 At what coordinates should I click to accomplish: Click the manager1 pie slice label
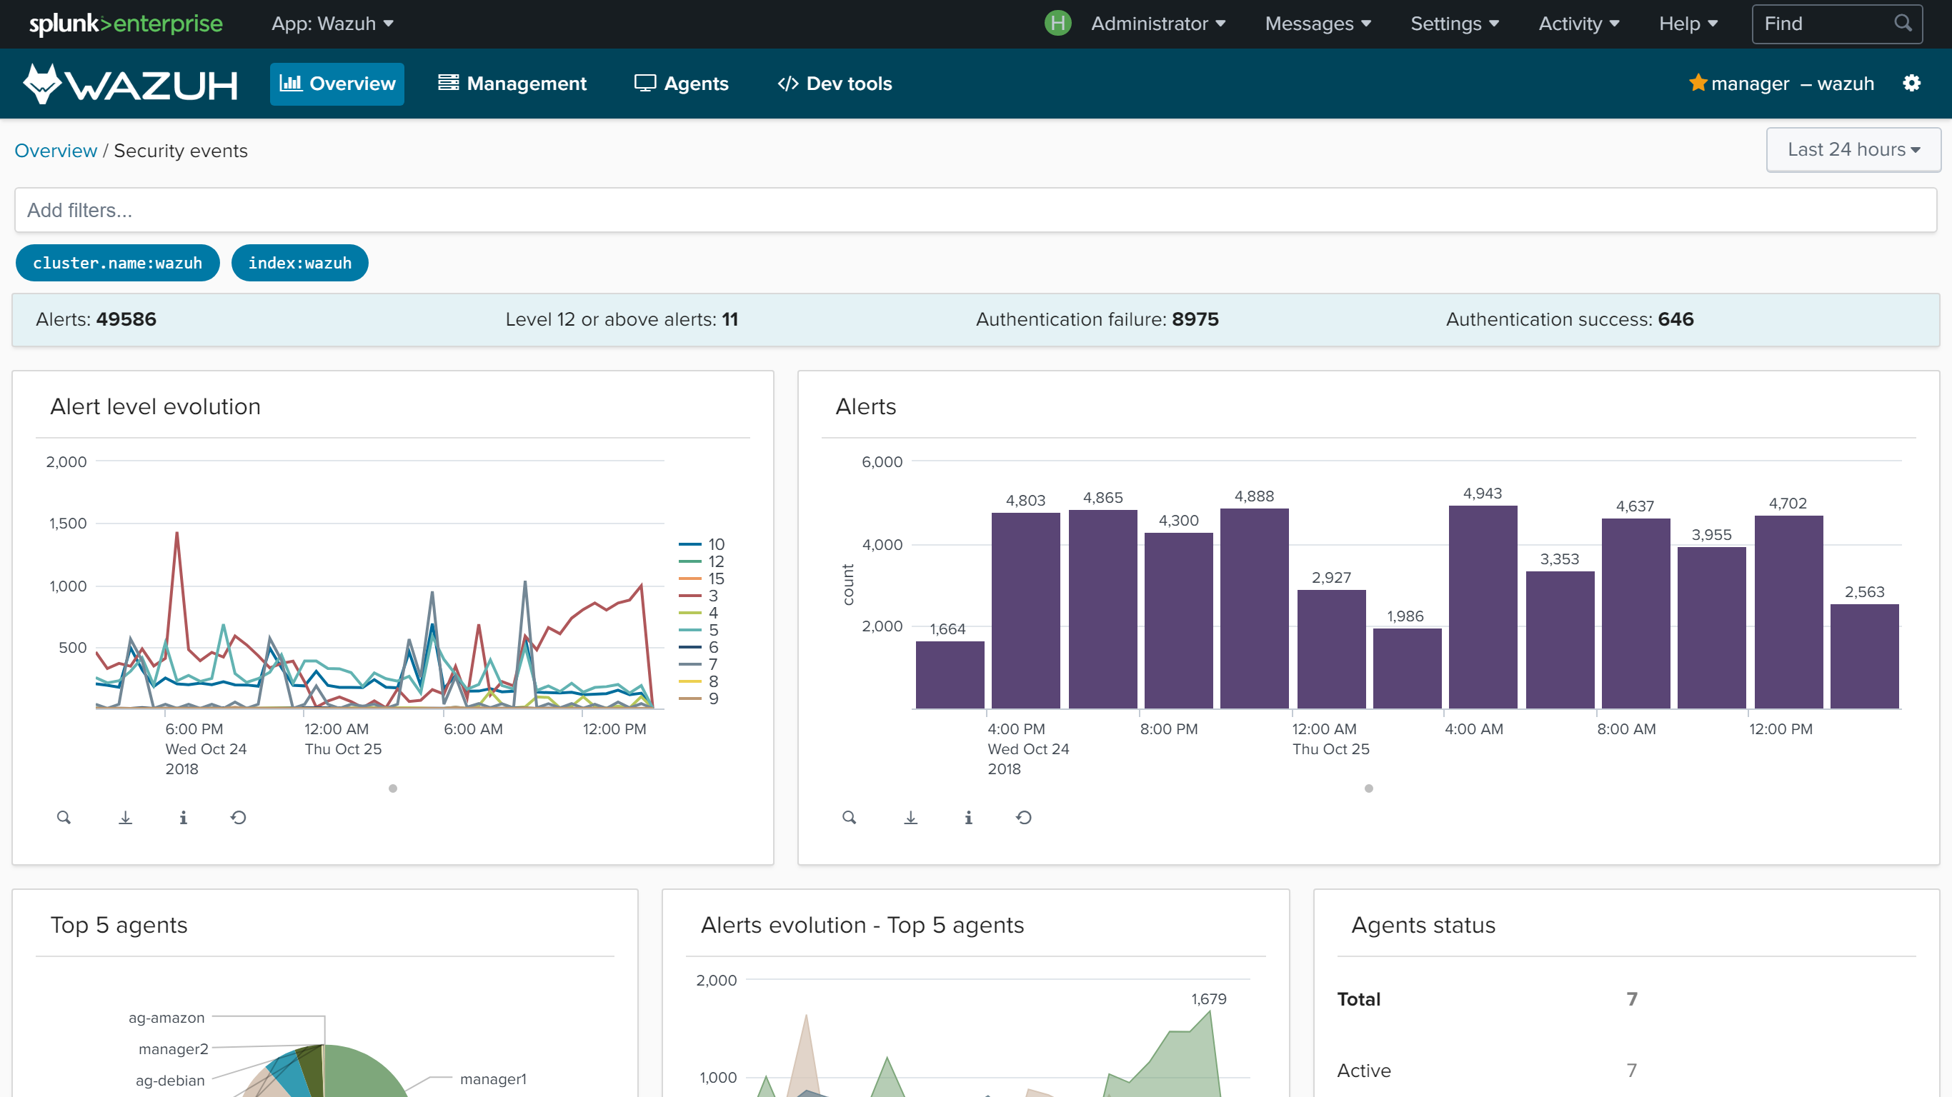tap(493, 1079)
